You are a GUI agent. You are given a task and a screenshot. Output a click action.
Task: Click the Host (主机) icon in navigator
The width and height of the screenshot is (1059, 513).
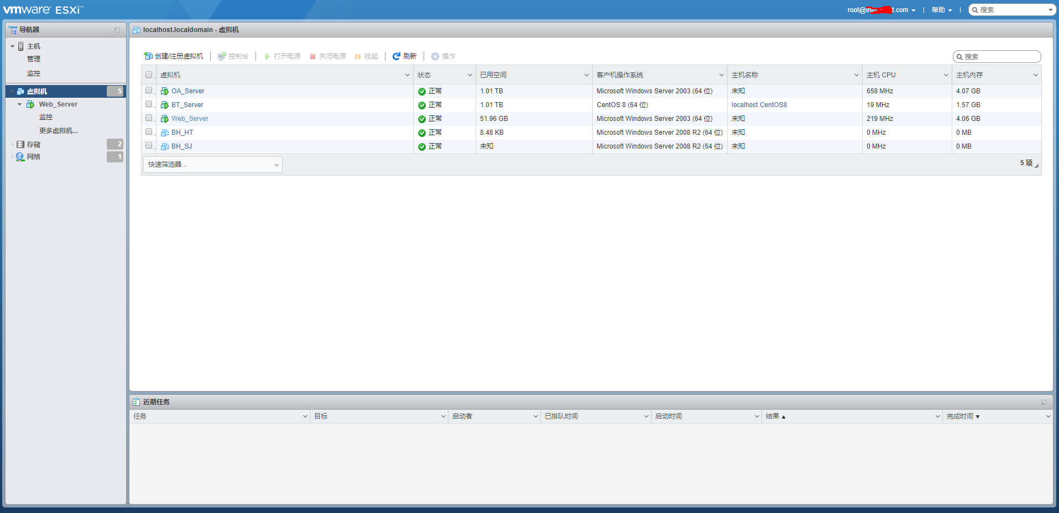point(21,46)
